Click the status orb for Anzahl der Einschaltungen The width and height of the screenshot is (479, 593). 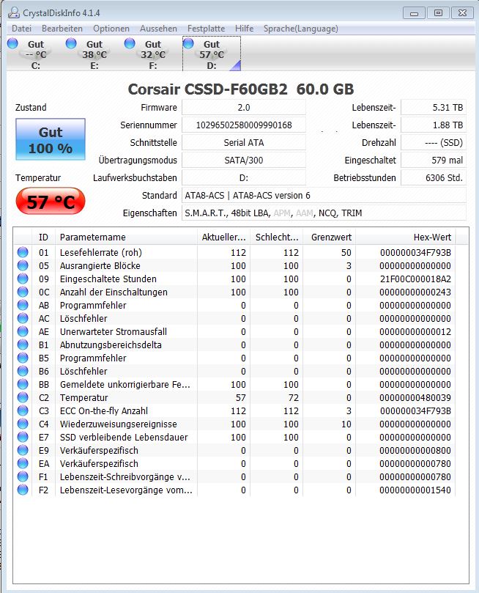tap(23, 292)
